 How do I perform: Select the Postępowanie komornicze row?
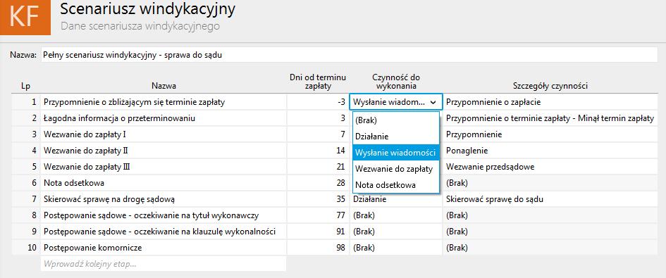pos(164,248)
